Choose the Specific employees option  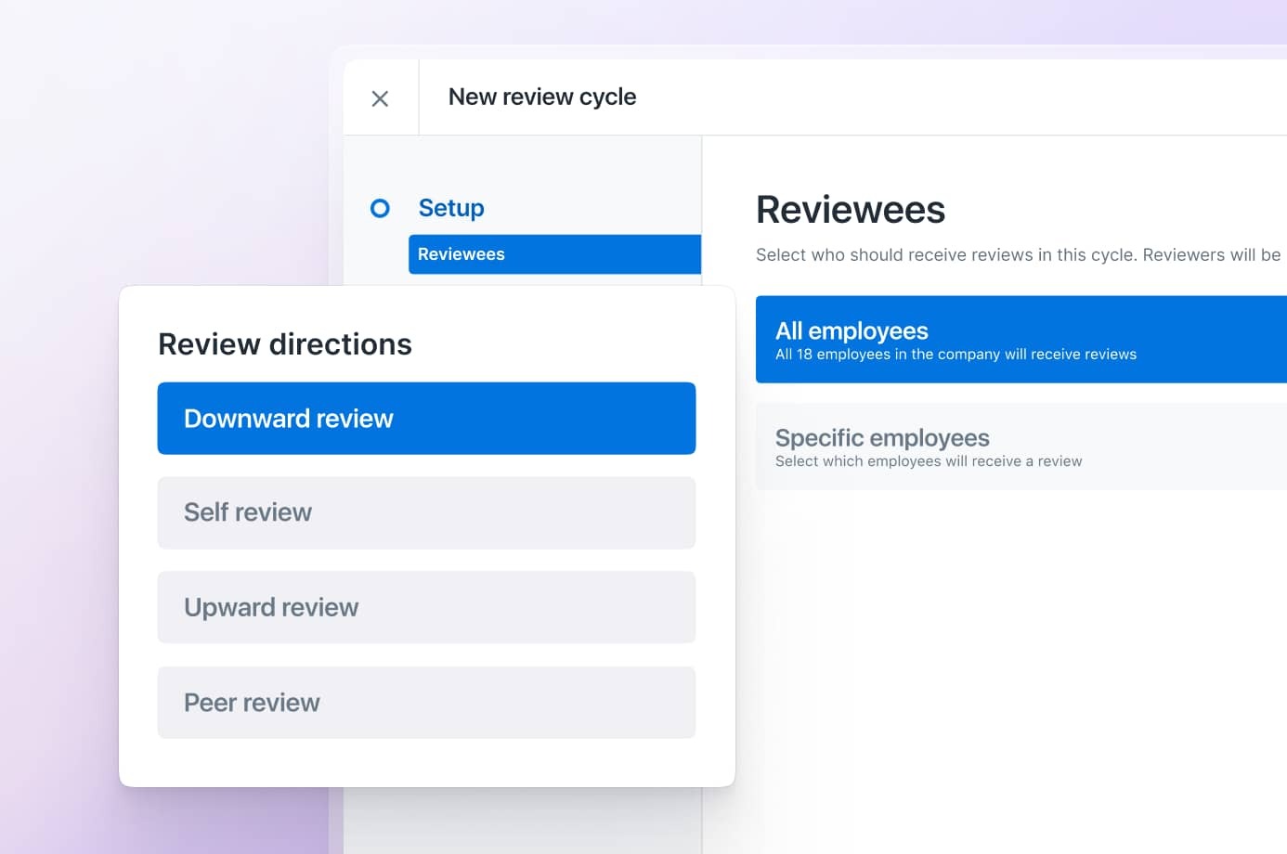tap(1021, 446)
